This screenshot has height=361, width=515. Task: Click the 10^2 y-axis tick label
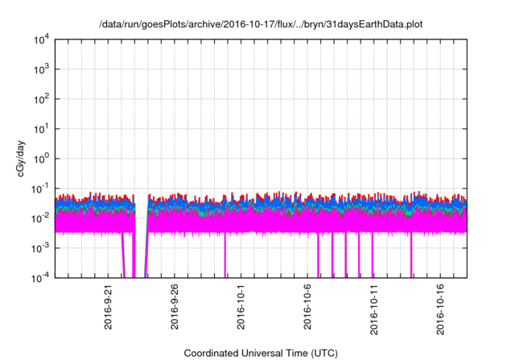point(42,99)
